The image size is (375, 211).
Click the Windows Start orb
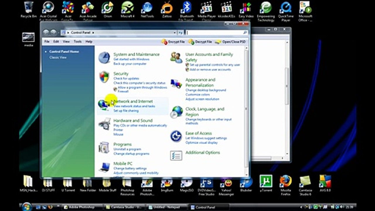pos(26,207)
